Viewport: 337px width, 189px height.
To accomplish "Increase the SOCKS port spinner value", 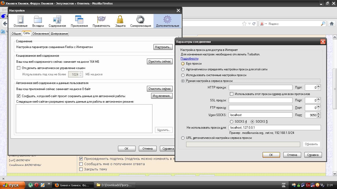I will coord(319,114).
